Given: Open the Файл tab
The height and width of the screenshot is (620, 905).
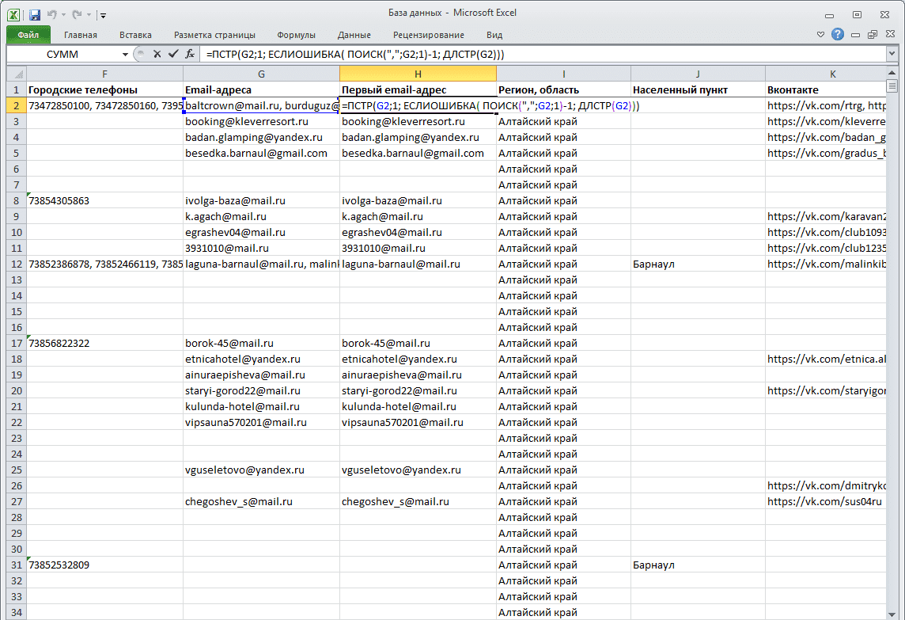Looking at the screenshot, I should tap(28, 35).
